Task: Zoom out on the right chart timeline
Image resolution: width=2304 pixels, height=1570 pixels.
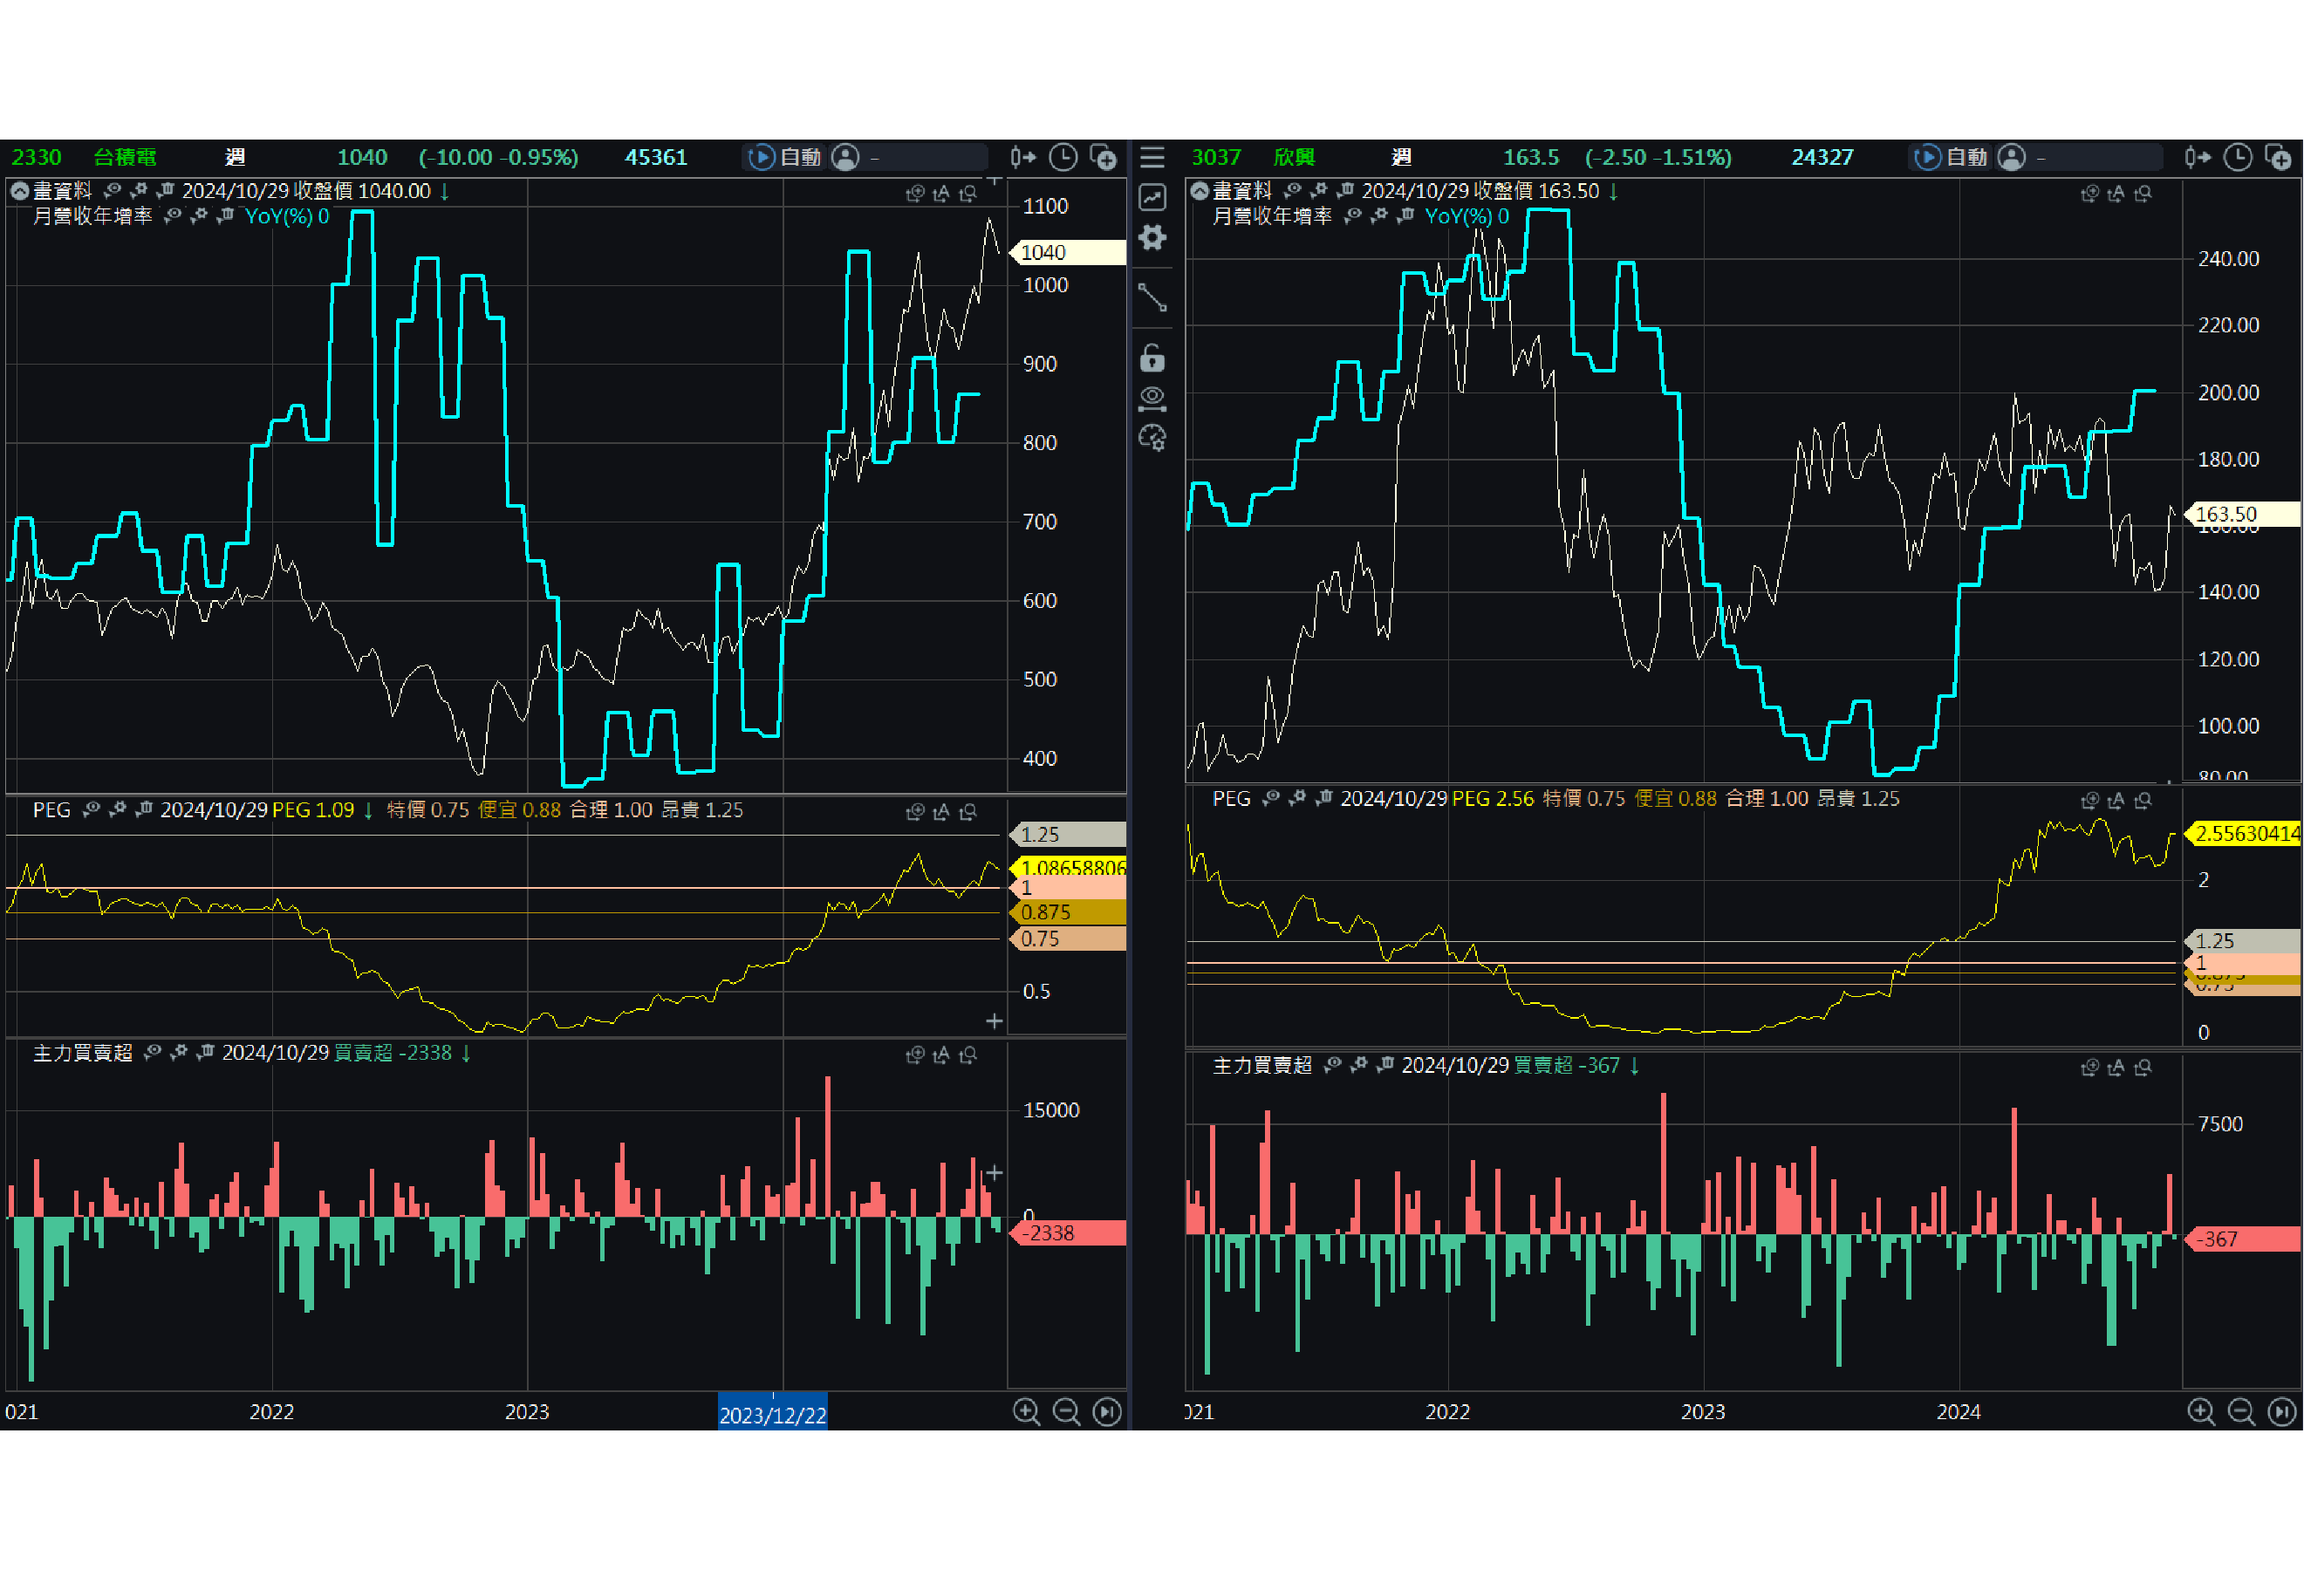Action: 2240,1411
